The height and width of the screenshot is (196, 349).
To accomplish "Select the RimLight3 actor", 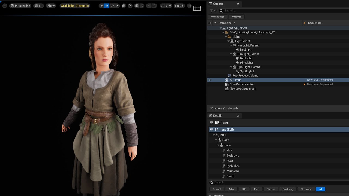I will point(247,63).
